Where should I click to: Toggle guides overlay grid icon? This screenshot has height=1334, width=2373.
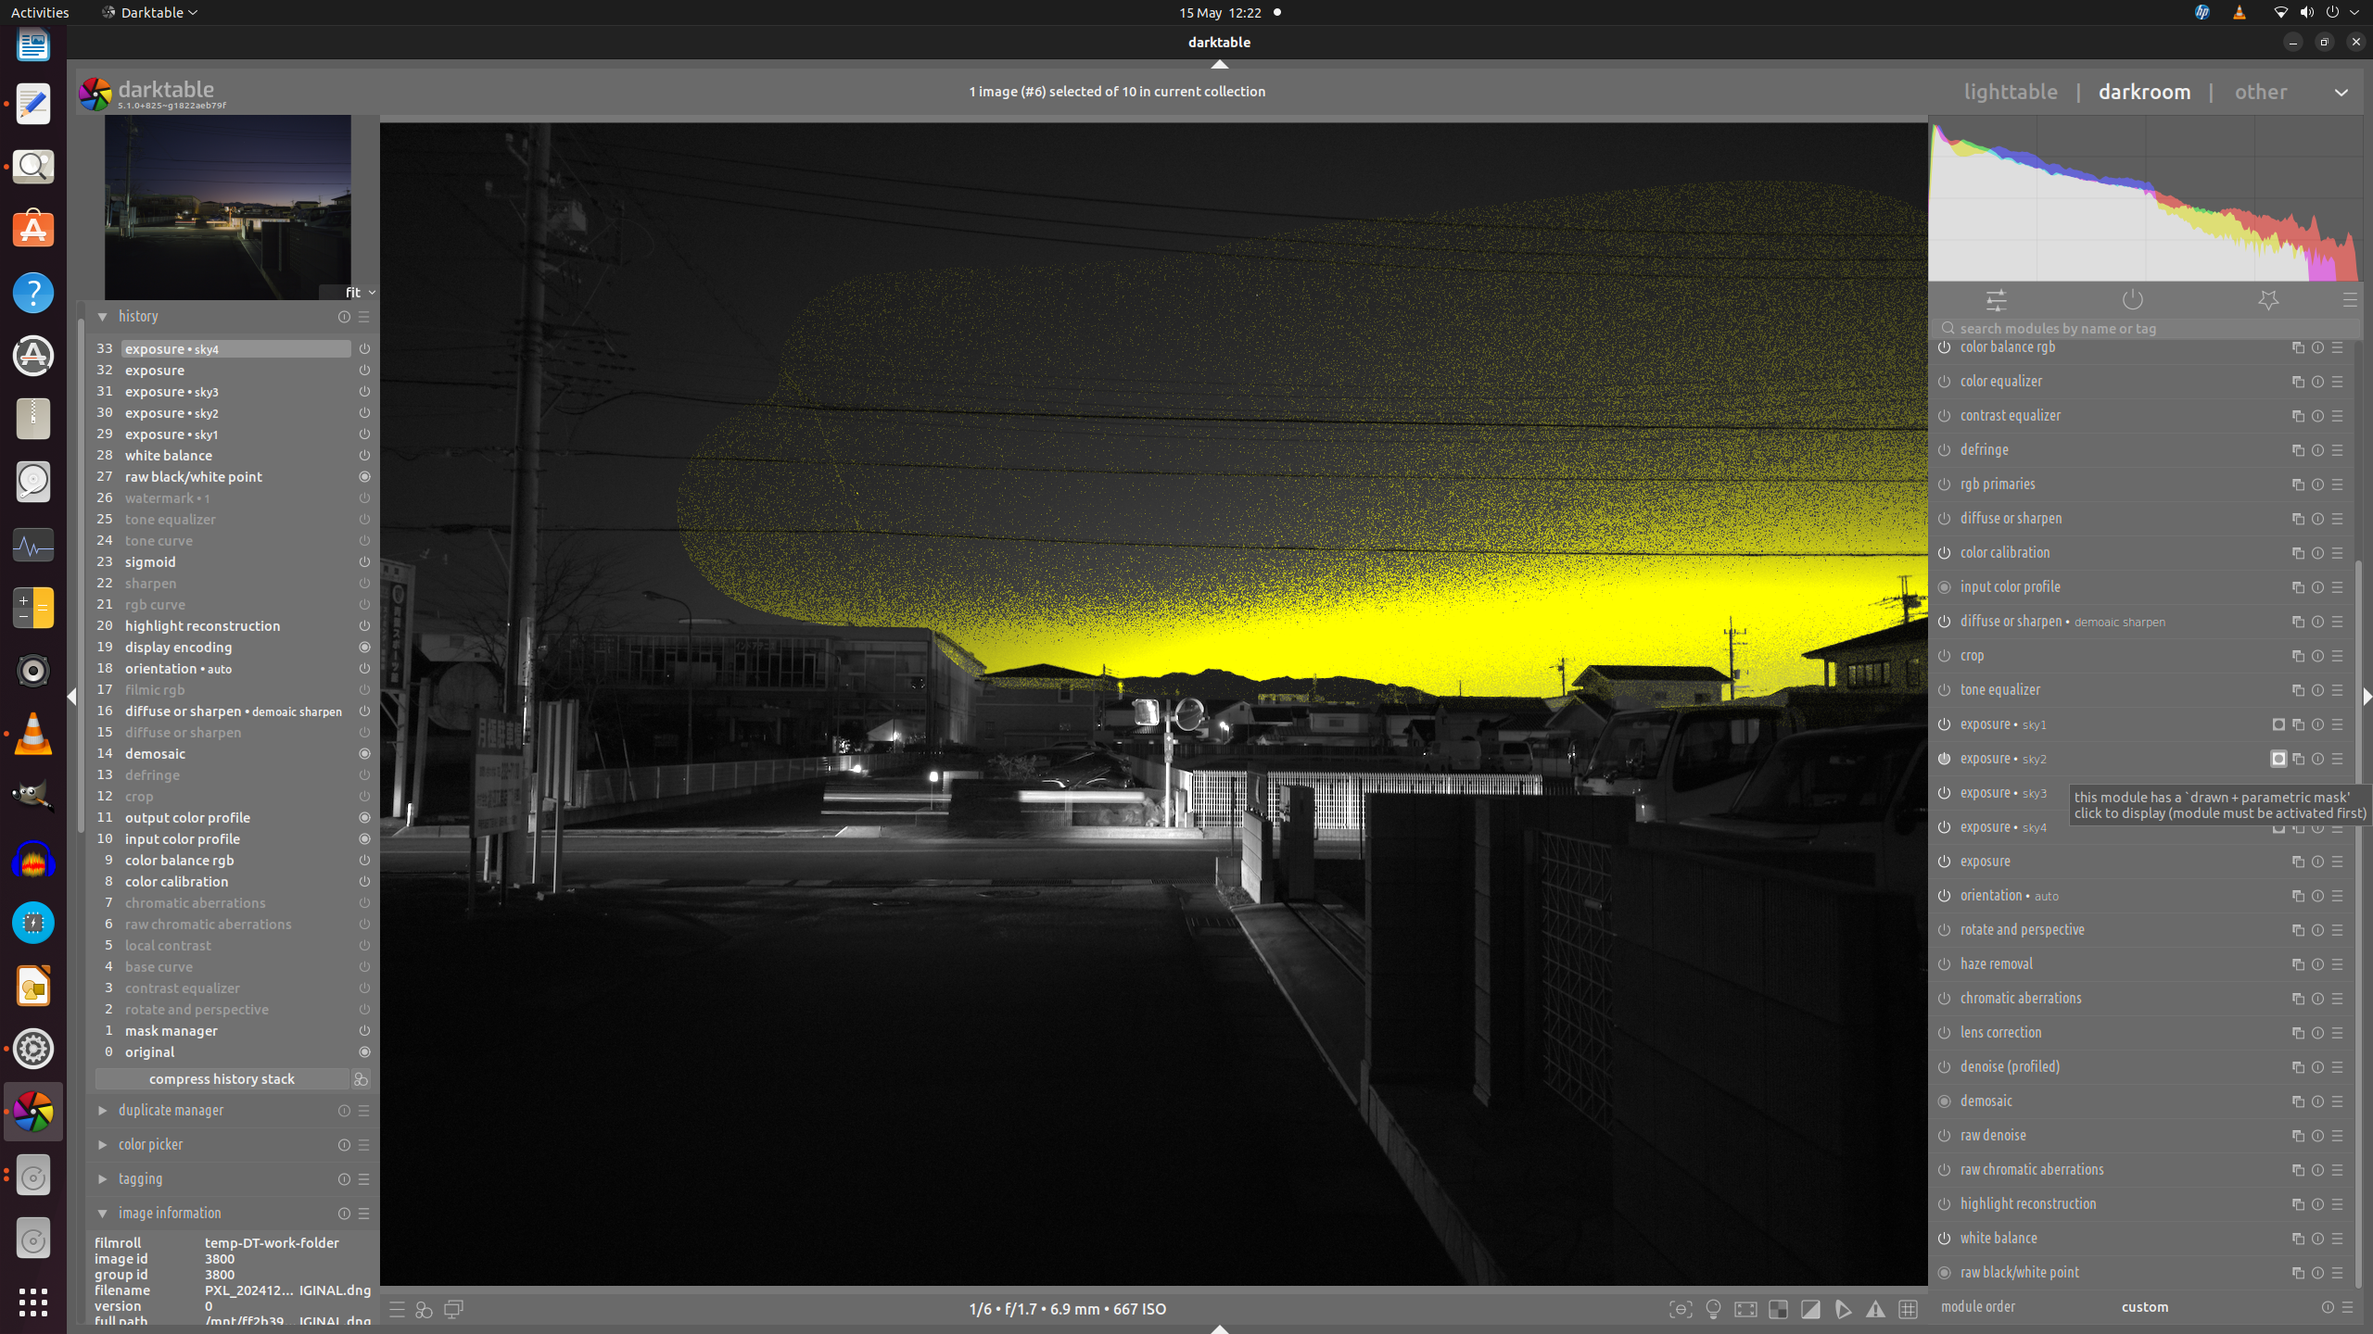[x=1908, y=1309]
